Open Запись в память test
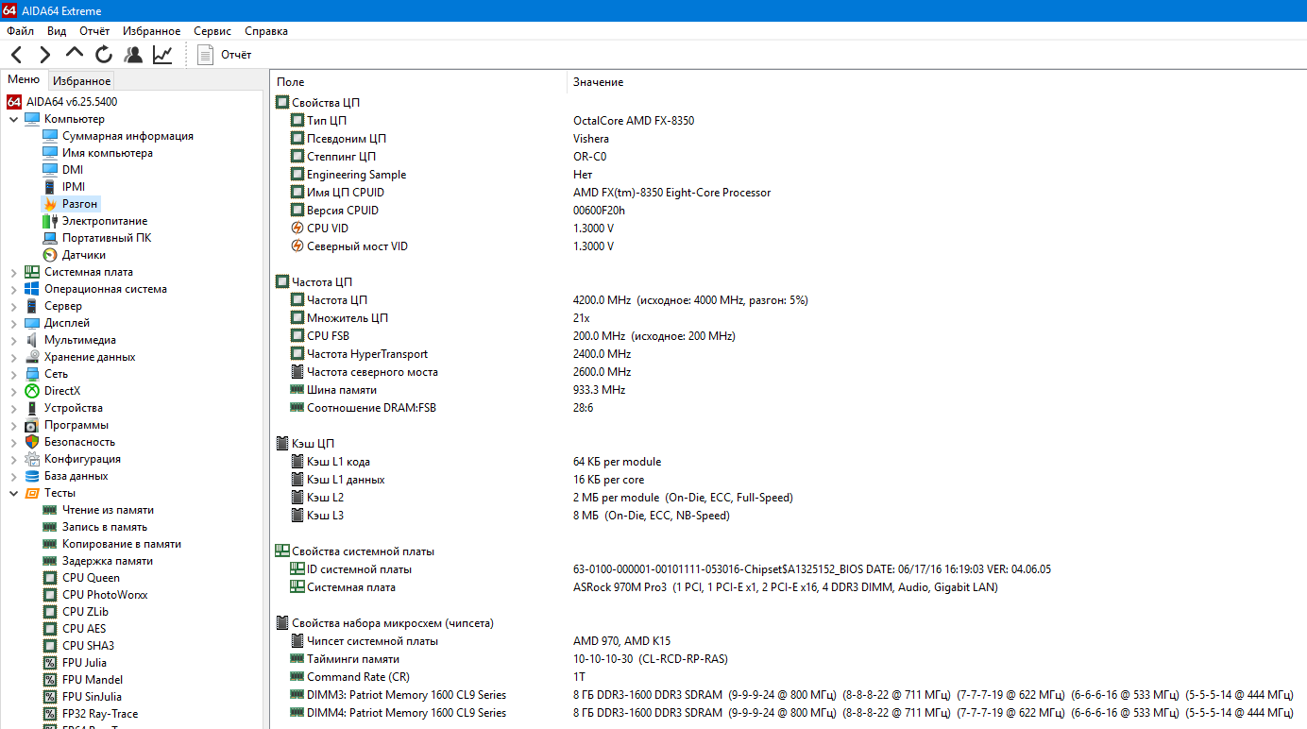The height and width of the screenshot is (729, 1307). [105, 527]
